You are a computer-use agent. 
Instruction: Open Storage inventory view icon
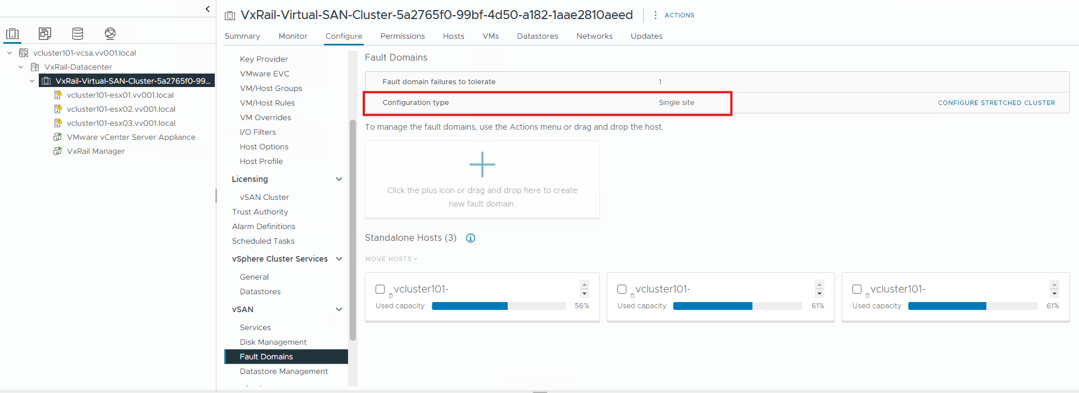click(78, 34)
